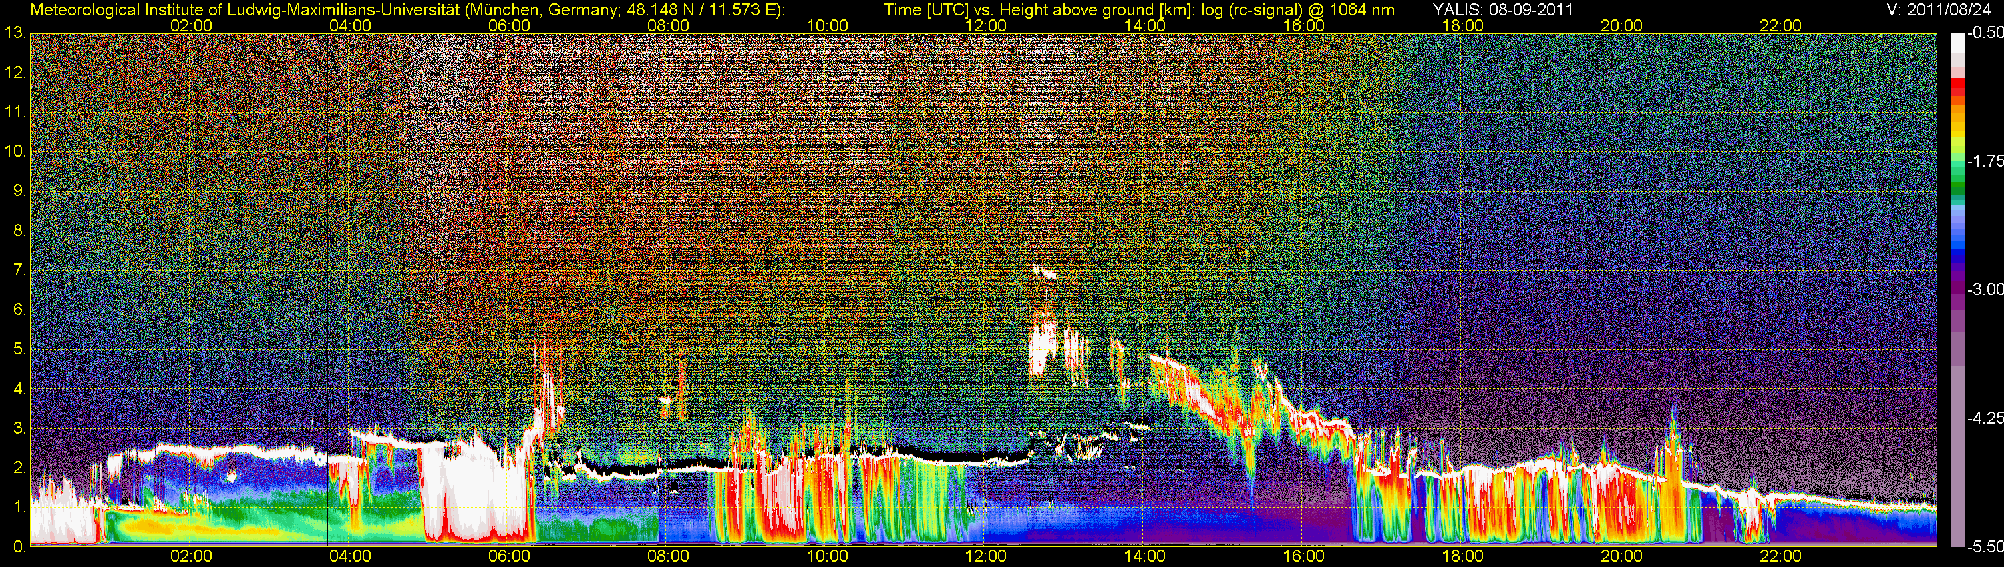Click the bottom axis 20:00 time label

click(x=1621, y=556)
